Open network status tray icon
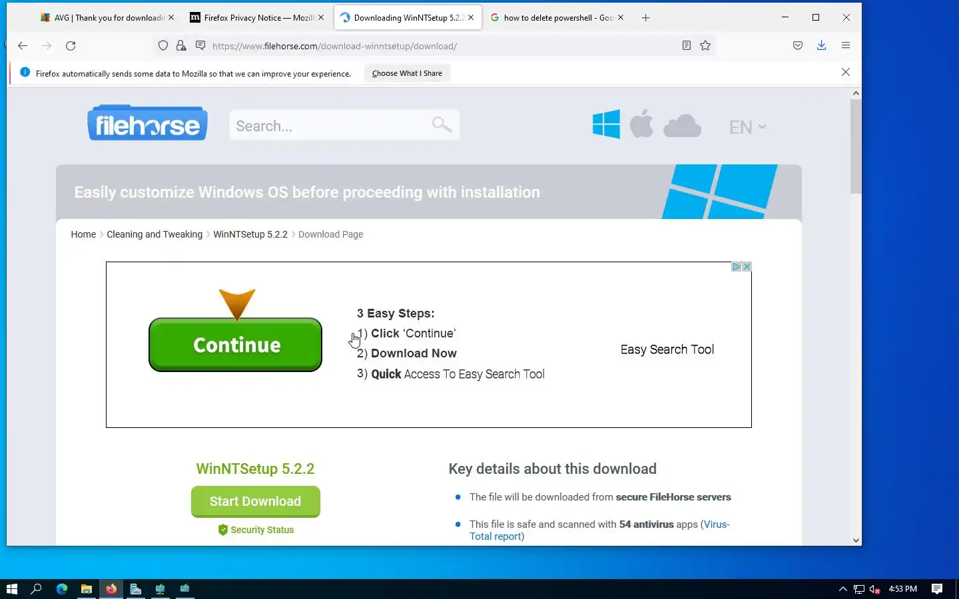 pyautogui.click(x=859, y=589)
